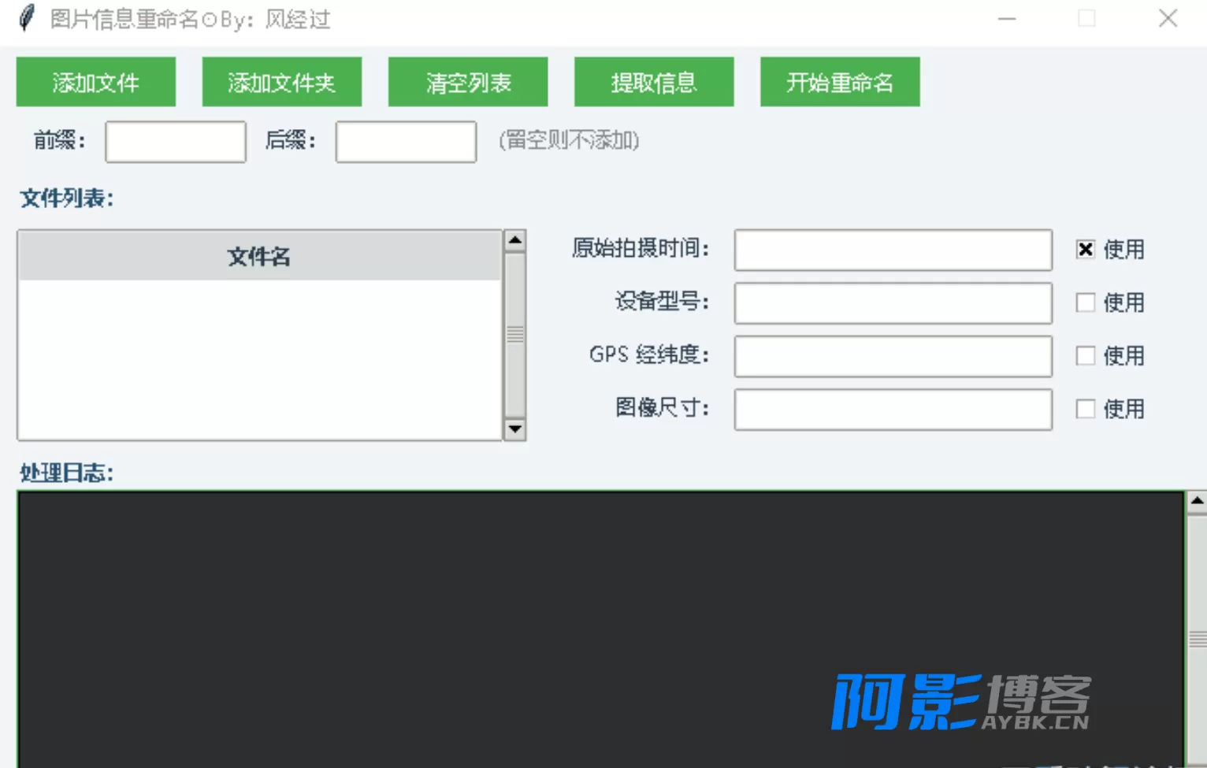Click the feather app icon in title bar
This screenshot has width=1207, height=768.
tap(27, 18)
